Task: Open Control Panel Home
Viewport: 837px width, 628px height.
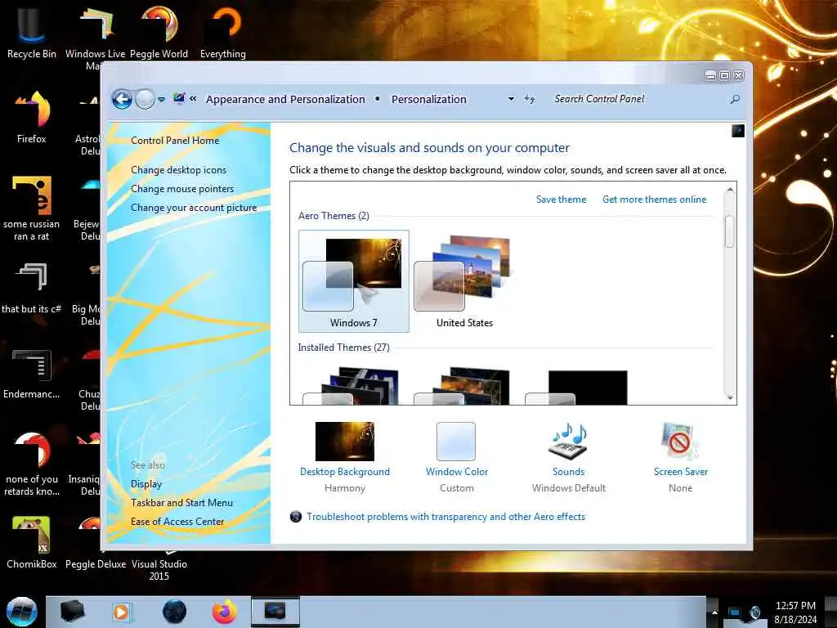Action: point(175,141)
